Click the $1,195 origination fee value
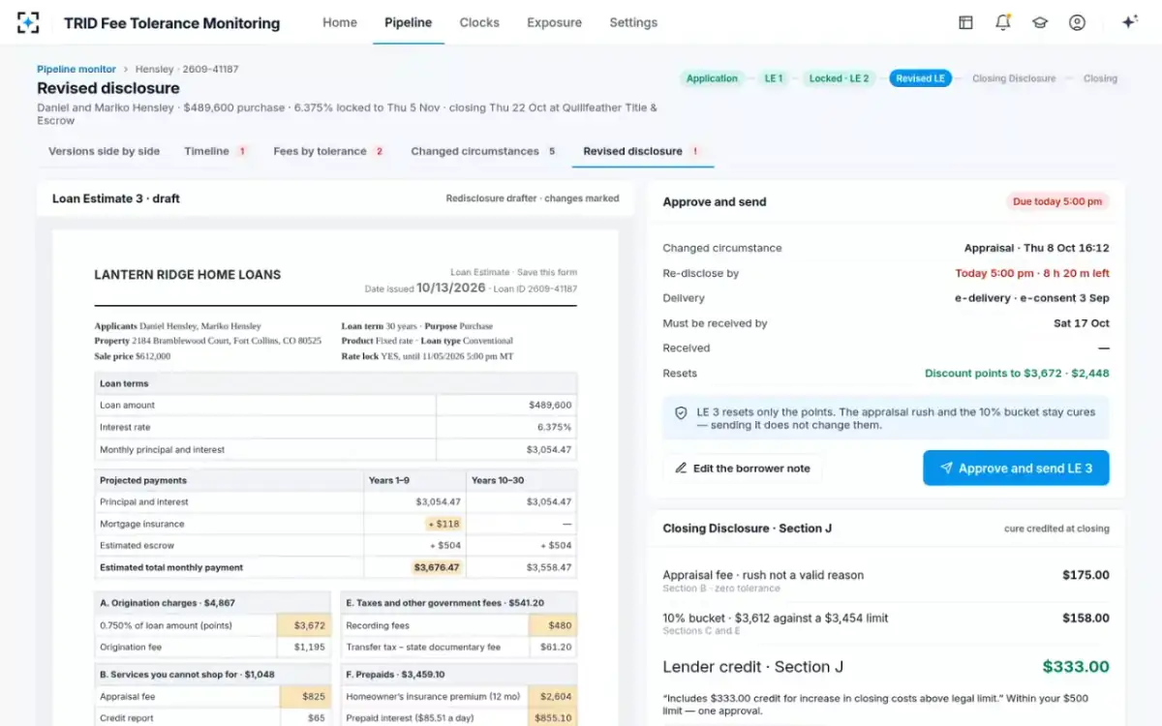The height and width of the screenshot is (726, 1162). tap(310, 647)
